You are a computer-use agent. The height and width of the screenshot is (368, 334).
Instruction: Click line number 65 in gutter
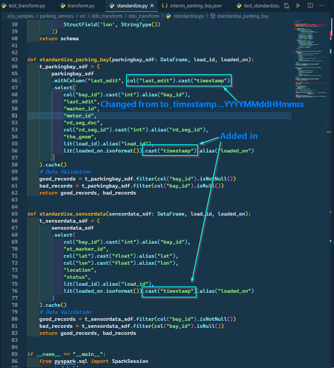coord(14,214)
